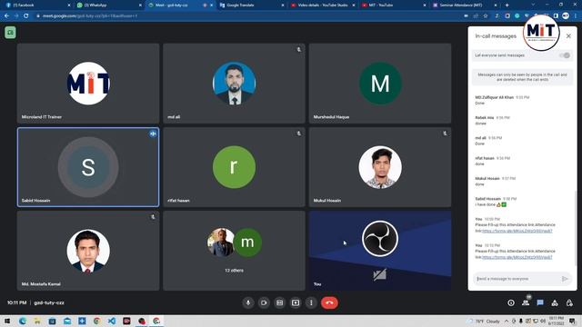Open the three-dot More options menu
This screenshot has height=327, width=582.
(311, 302)
